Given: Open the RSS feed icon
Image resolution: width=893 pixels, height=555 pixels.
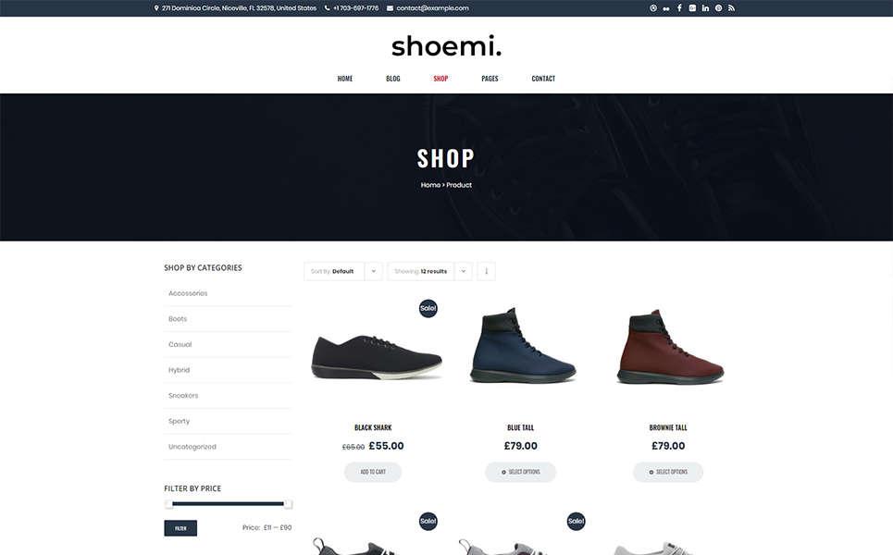Looking at the screenshot, I should [731, 8].
